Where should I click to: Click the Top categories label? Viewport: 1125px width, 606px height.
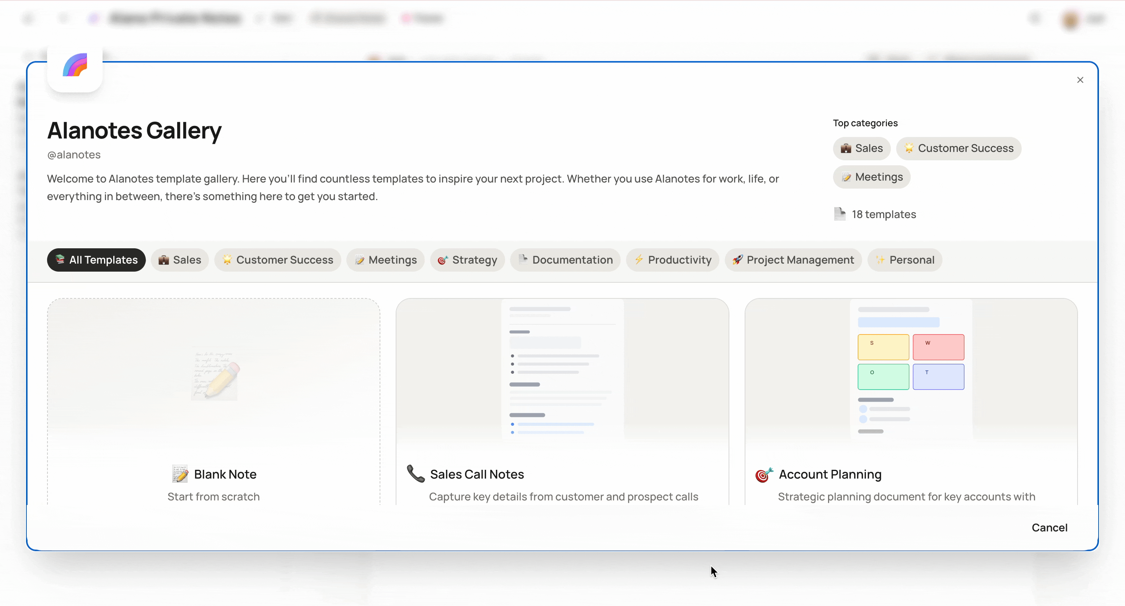pos(865,123)
